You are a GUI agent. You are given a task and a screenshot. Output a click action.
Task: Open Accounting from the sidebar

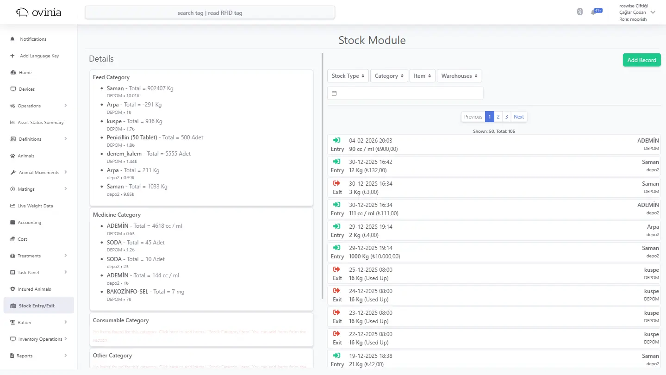29,223
